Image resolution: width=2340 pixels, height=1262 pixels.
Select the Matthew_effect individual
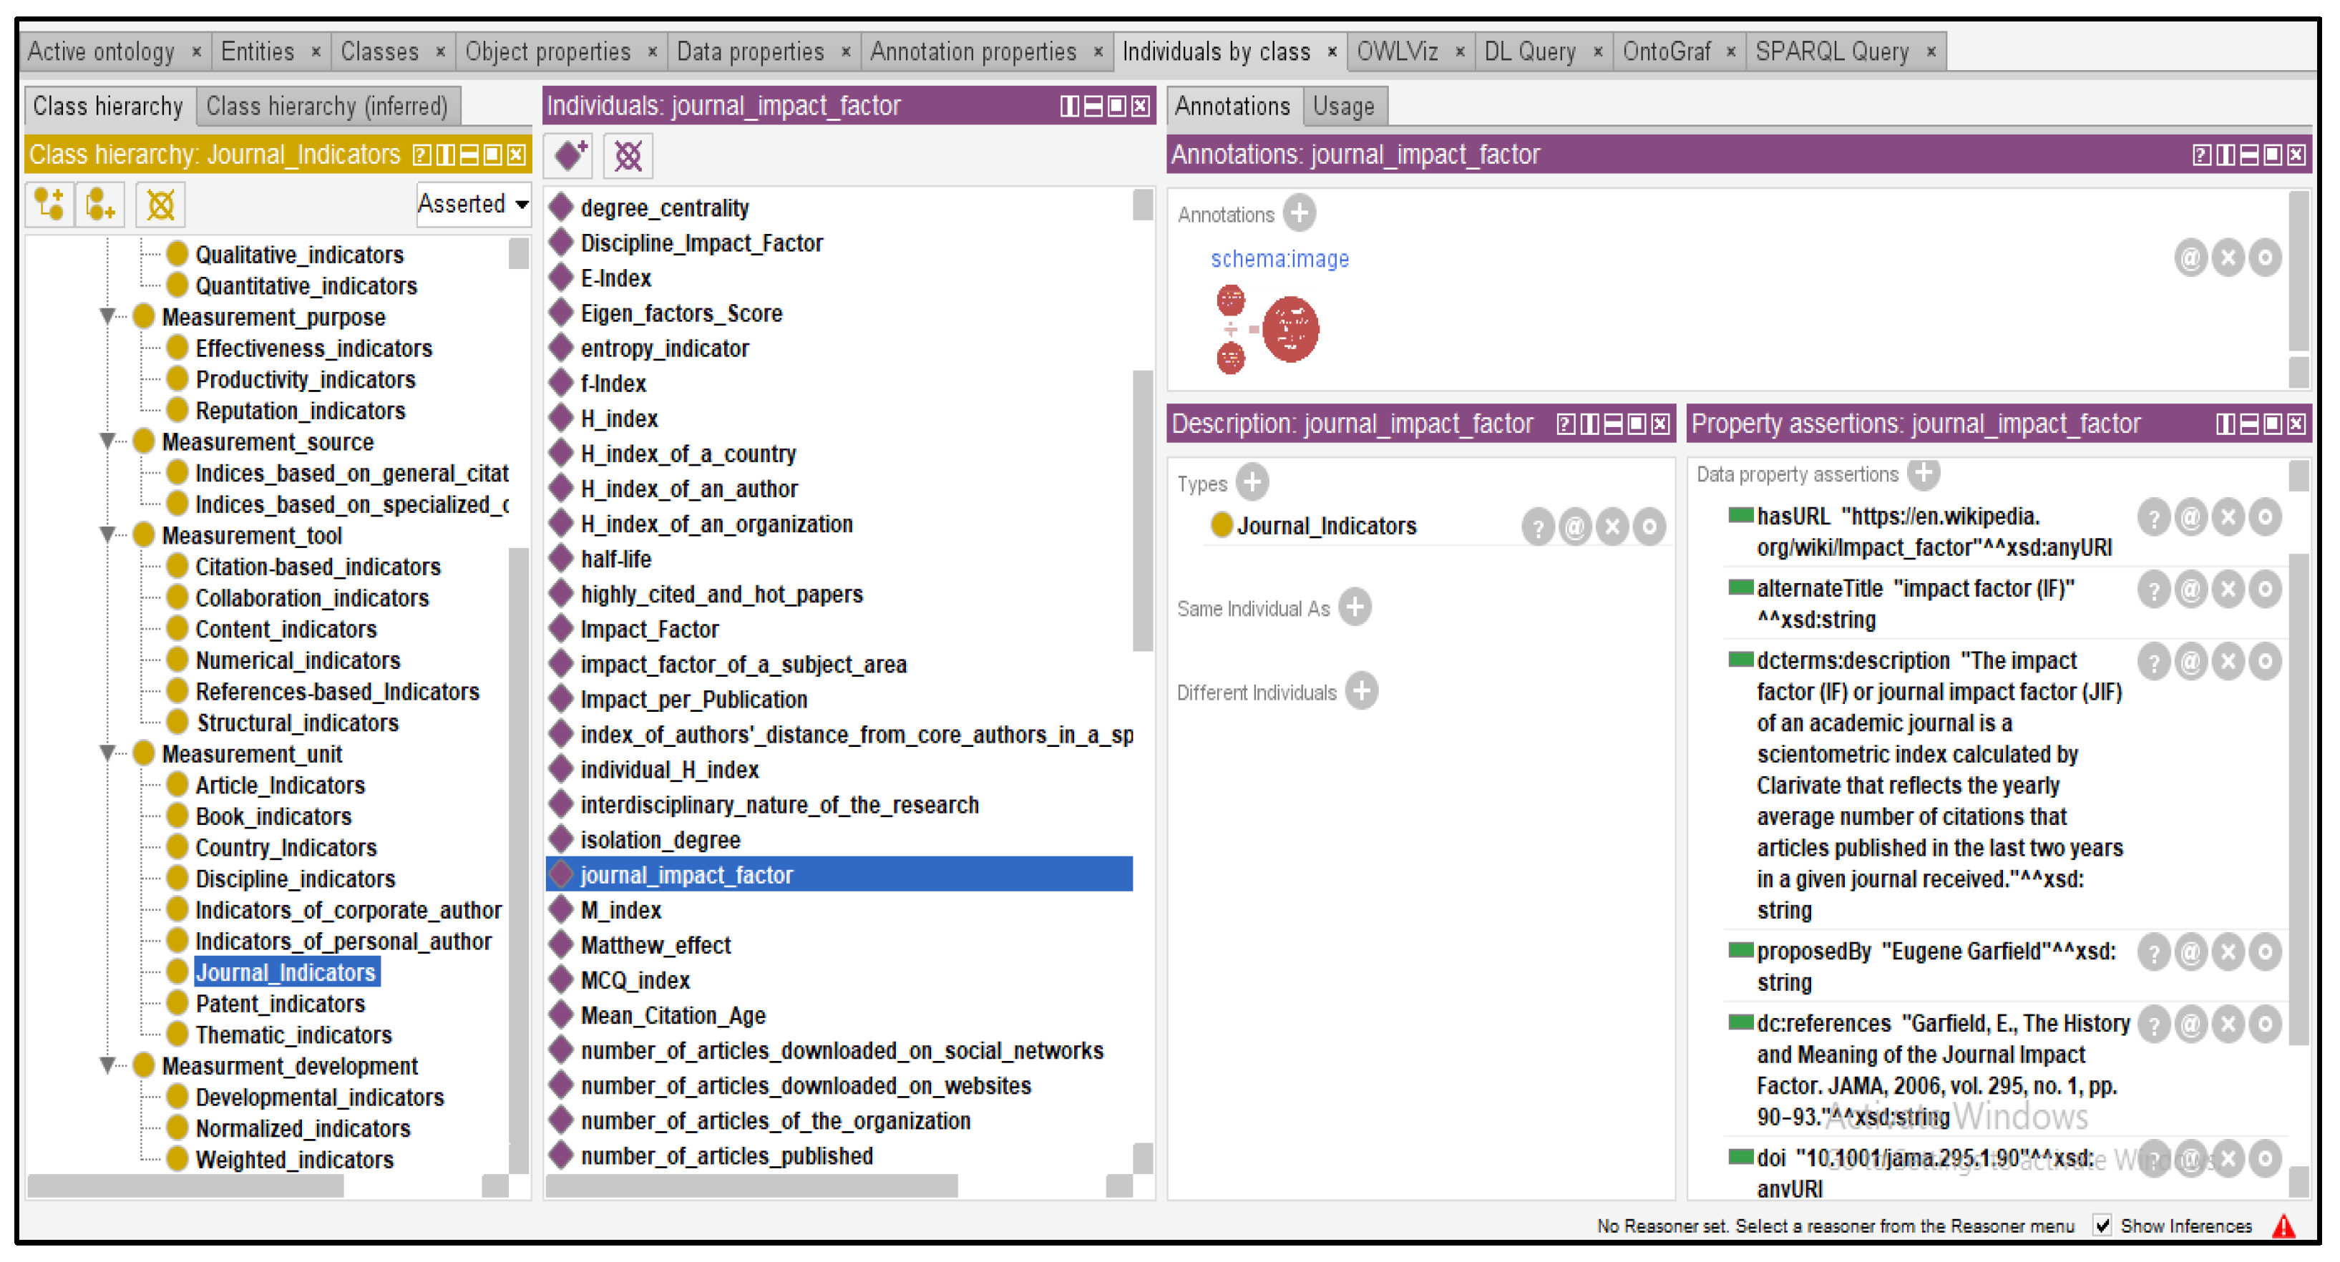click(655, 945)
